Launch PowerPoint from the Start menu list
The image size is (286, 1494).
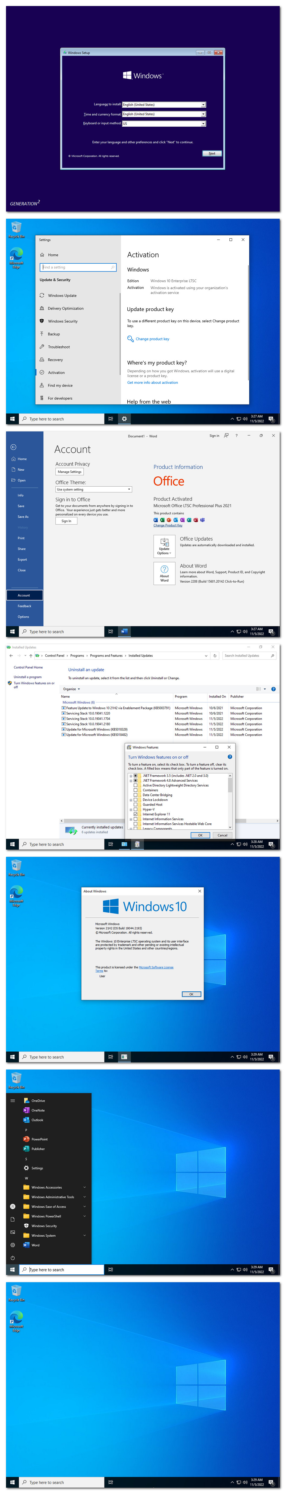(x=39, y=1139)
